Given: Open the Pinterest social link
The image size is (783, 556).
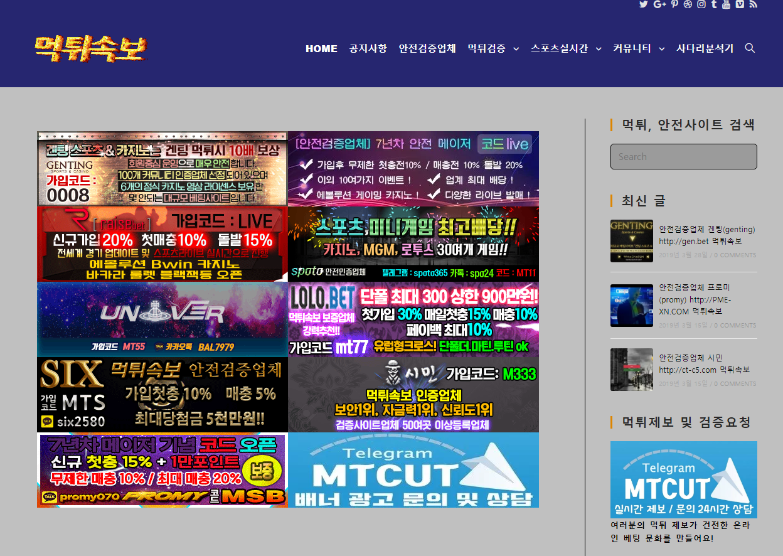Looking at the screenshot, I should pos(674,4).
